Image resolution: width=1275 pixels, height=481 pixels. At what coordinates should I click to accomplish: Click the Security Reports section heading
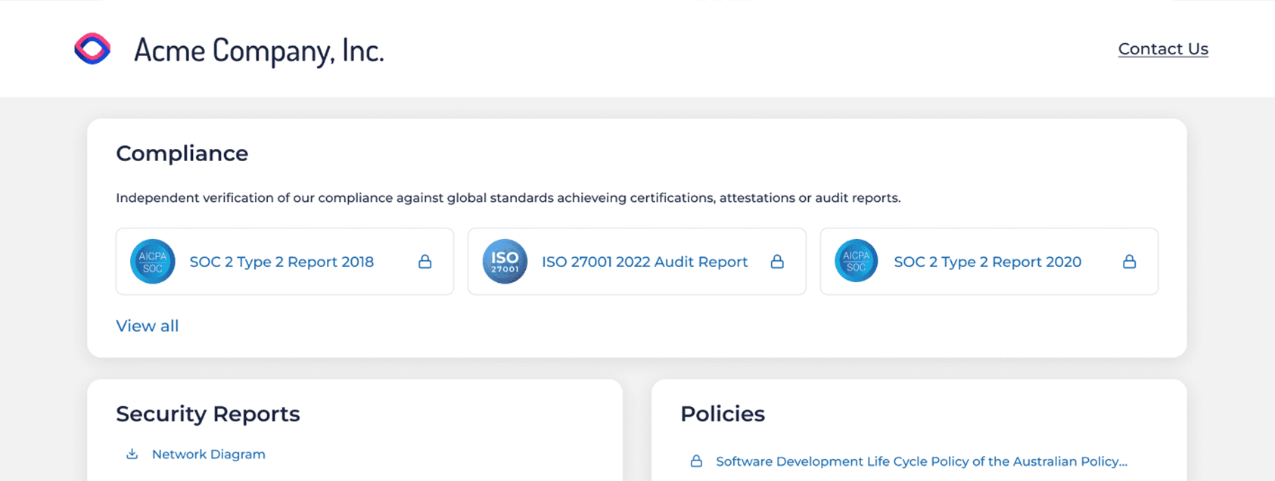tap(208, 414)
